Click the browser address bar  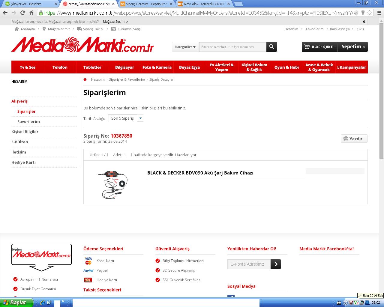pyautogui.click(x=198, y=13)
